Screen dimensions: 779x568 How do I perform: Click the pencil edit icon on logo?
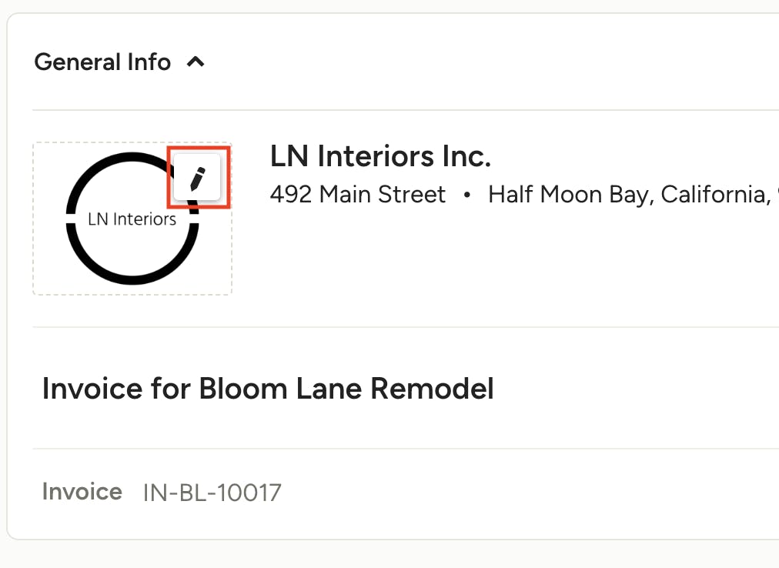[x=197, y=178]
